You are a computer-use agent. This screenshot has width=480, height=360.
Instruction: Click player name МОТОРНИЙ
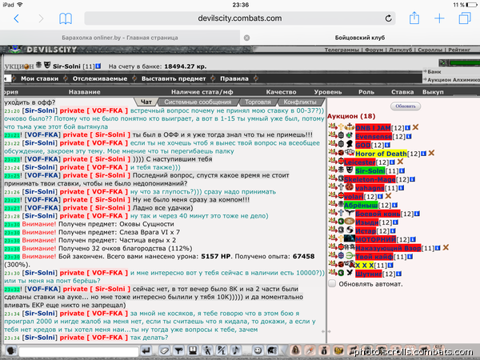coord(376,239)
